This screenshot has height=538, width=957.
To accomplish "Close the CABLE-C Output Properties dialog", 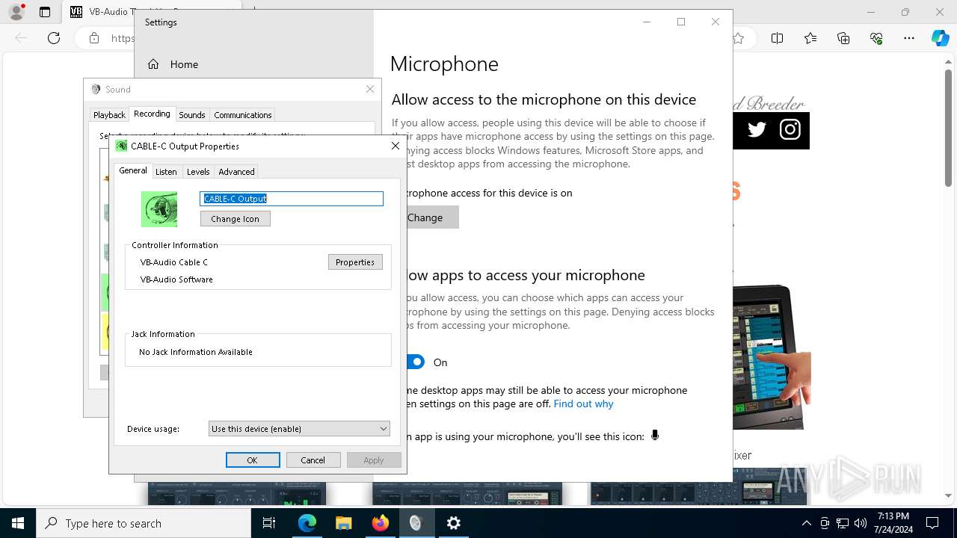I will pyautogui.click(x=396, y=146).
